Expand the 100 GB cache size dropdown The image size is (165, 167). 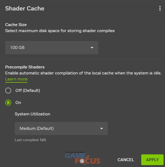(x=51, y=47)
